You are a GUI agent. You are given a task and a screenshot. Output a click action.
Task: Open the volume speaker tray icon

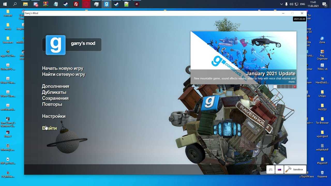(x=291, y=4)
